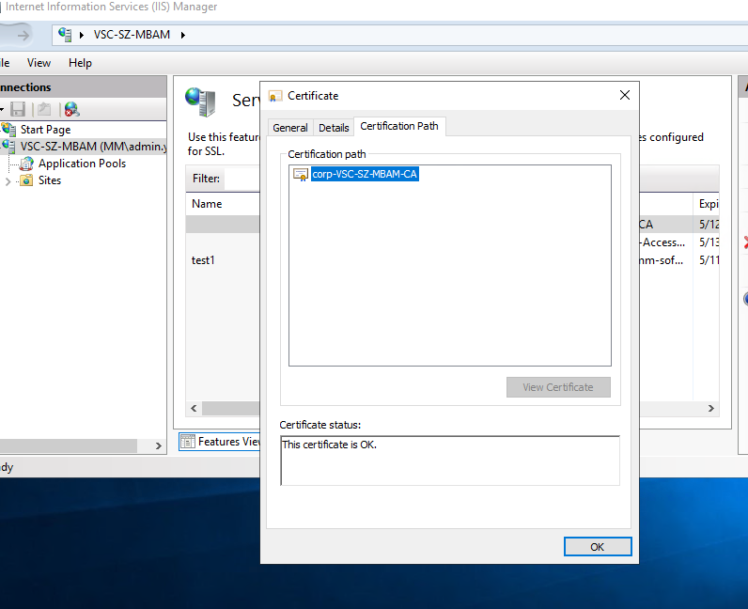Select corp-VSC-SZ-MBAM-CA in the certification path

[365, 174]
